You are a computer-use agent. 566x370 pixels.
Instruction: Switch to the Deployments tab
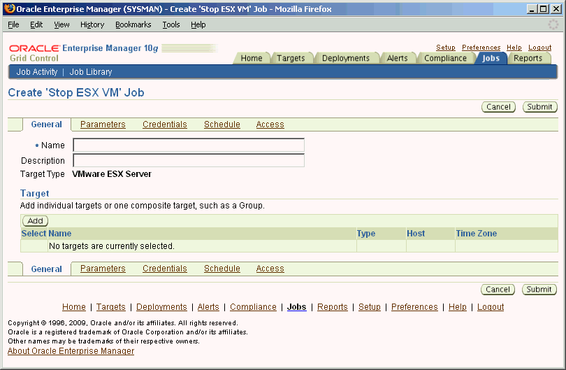[x=346, y=58]
